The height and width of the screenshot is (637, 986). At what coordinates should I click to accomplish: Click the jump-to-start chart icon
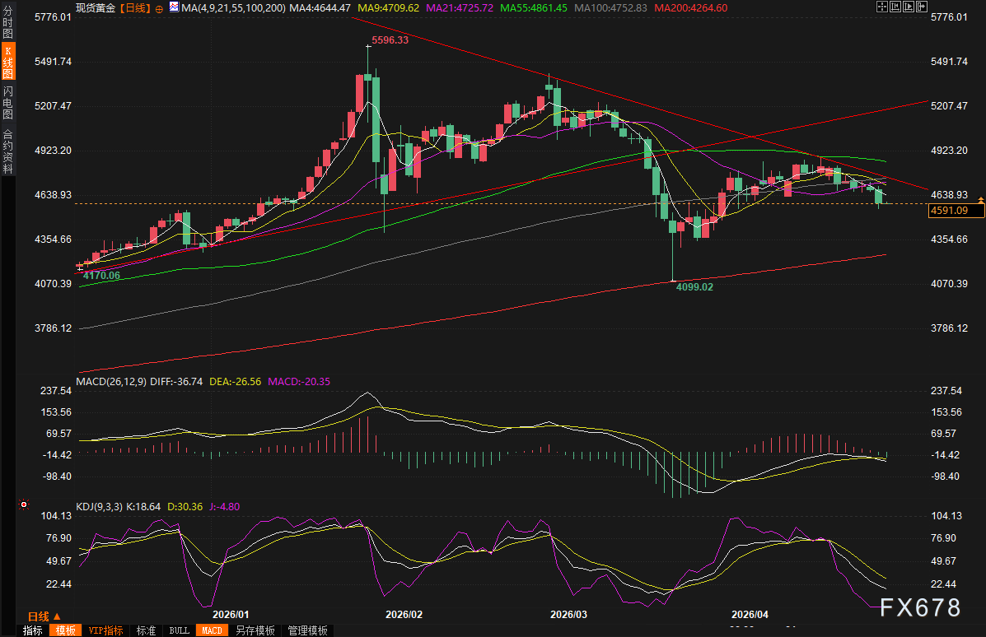(x=896, y=7)
